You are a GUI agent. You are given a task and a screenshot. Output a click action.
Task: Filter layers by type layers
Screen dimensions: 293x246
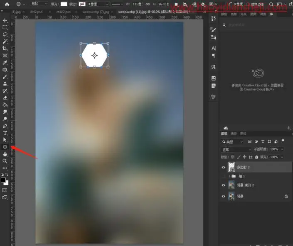tap(263, 141)
